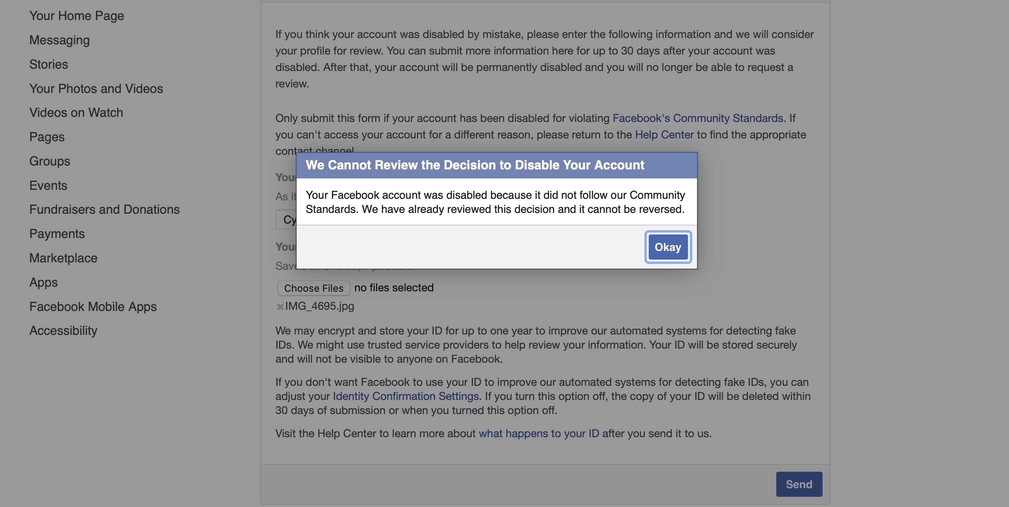This screenshot has height=507, width=1009.
Task: Open Videos on Watch topic
Action: pos(76,113)
